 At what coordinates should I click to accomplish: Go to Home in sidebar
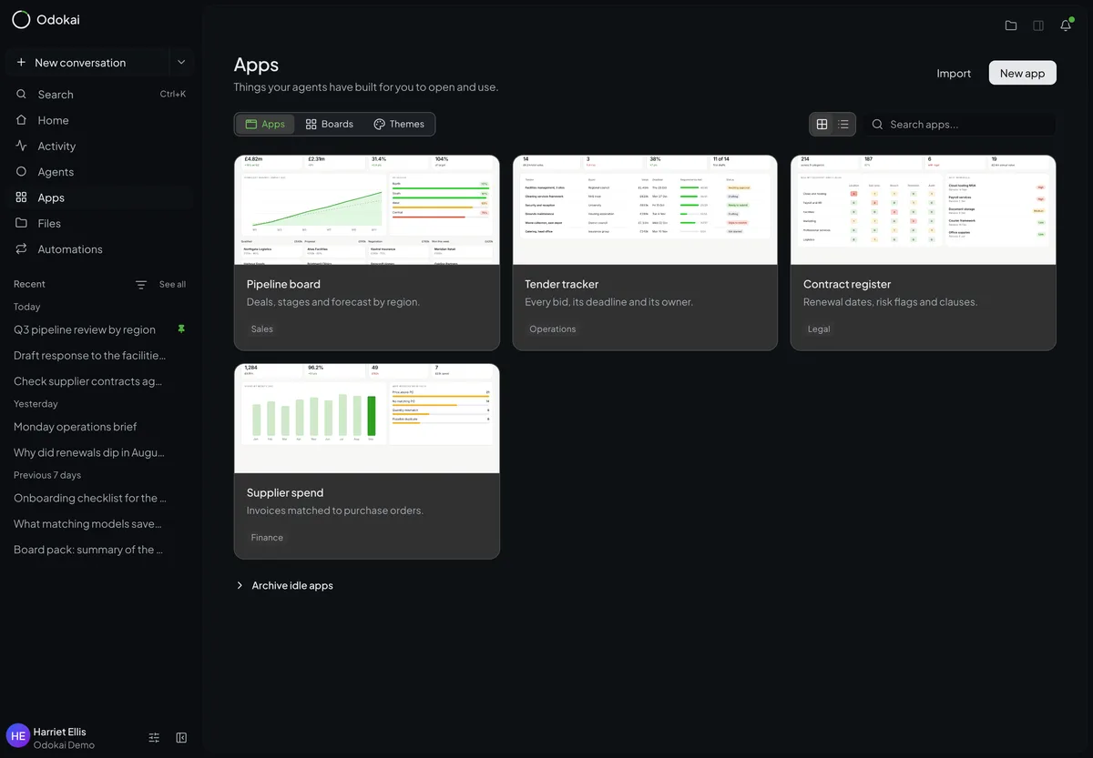[x=100, y=120]
